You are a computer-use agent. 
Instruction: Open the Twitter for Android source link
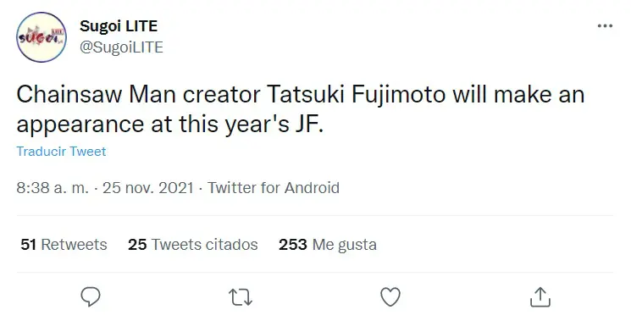[274, 188]
